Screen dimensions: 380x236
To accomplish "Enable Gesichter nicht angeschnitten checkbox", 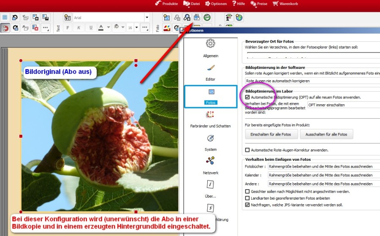I will 247,191.
